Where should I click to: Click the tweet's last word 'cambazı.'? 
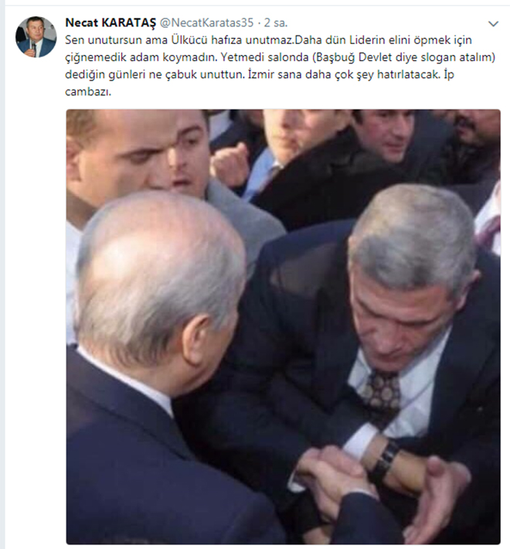click(x=88, y=92)
